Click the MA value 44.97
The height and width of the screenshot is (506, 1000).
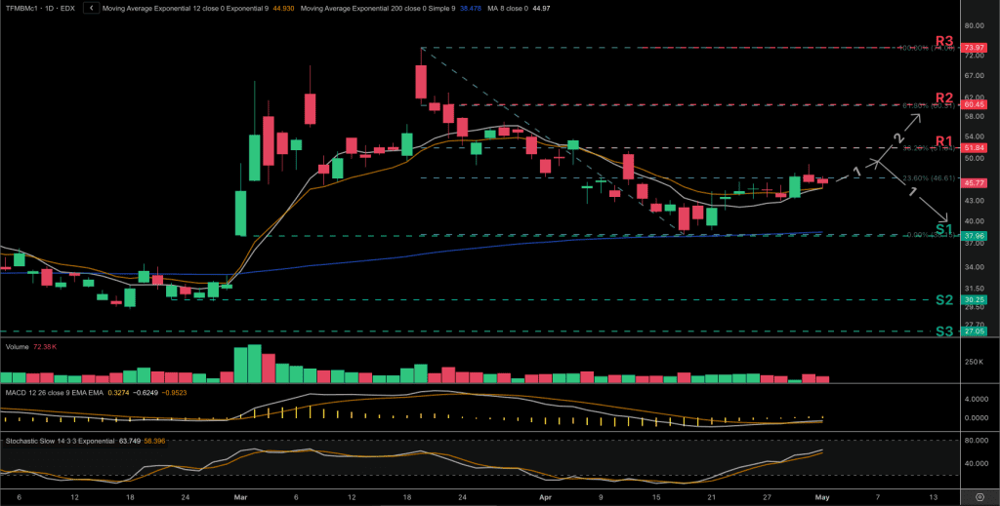coord(541,8)
